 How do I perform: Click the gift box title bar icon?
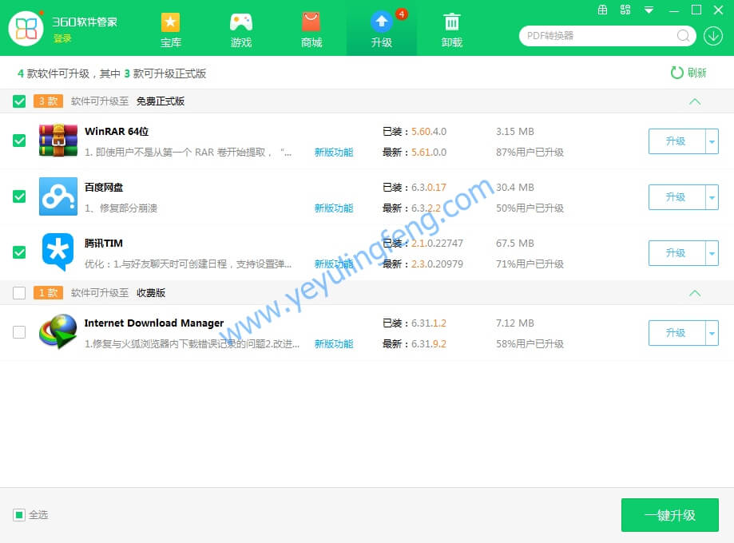coord(602,10)
